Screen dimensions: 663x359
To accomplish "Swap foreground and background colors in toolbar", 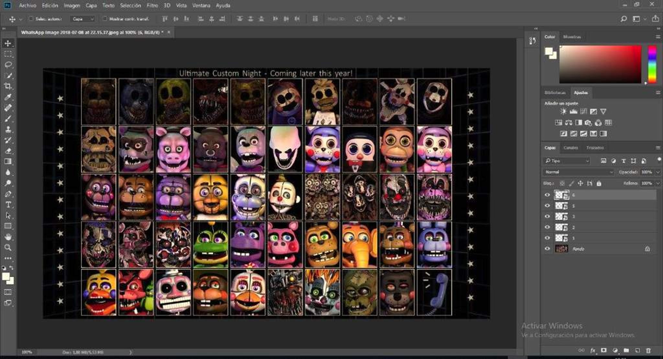I will coord(11,268).
